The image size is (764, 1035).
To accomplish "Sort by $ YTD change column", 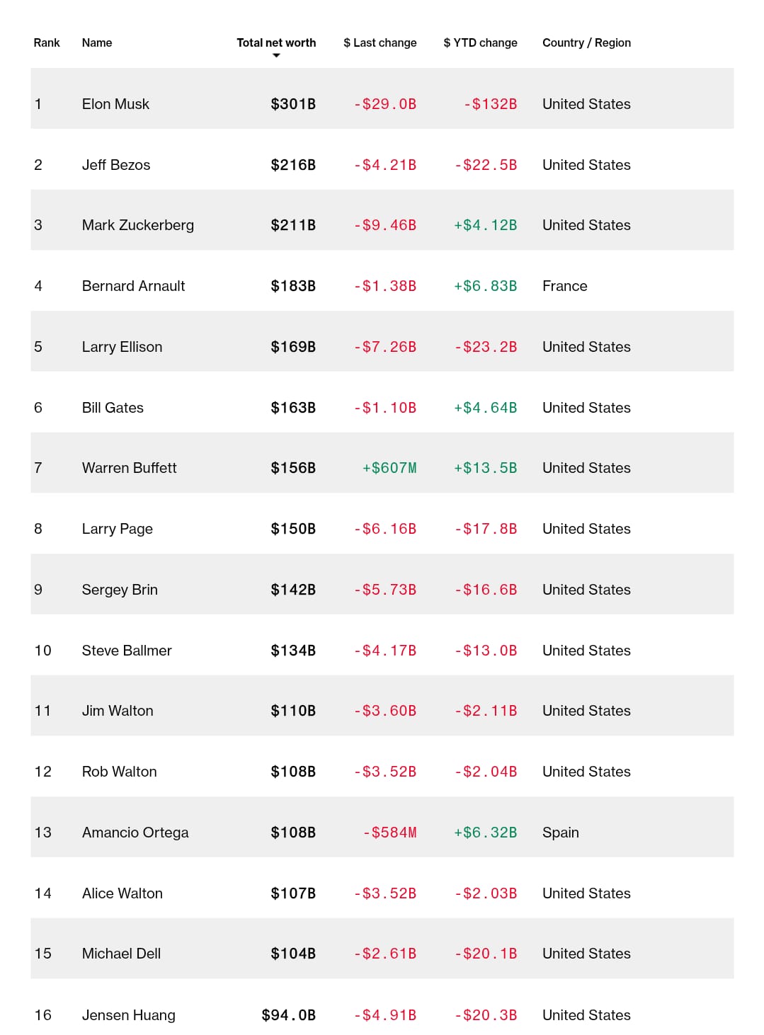I will coord(480,42).
